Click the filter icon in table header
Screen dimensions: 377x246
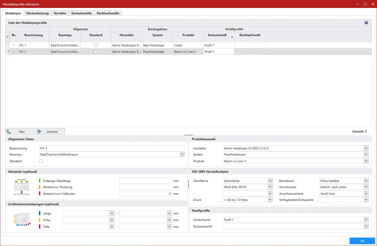click(7, 37)
